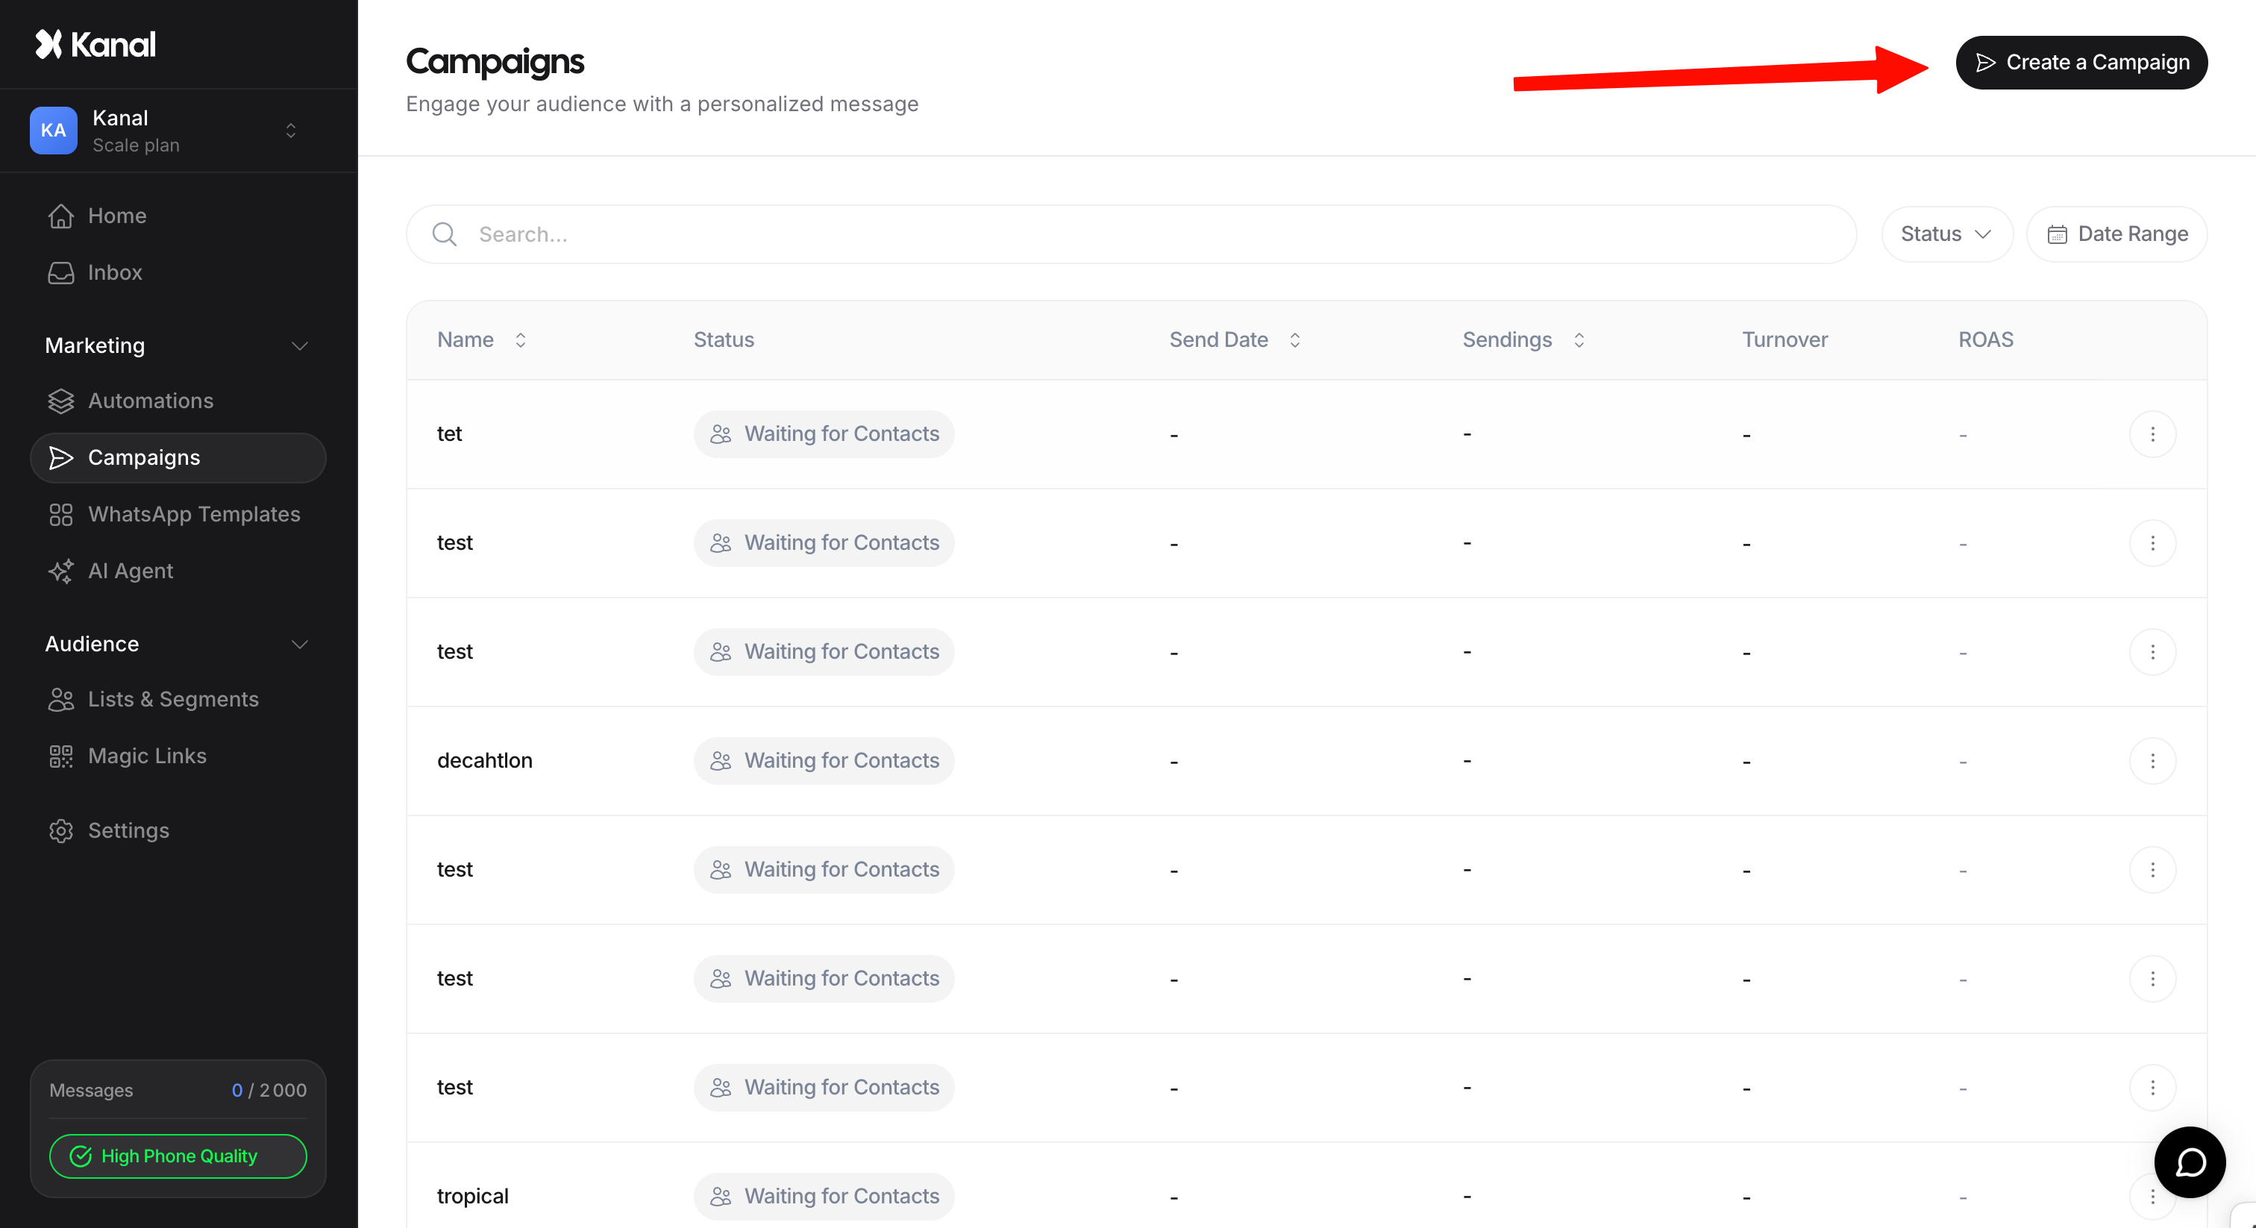The image size is (2256, 1228).
Task: Click Create a Campaign button
Action: tap(2081, 62)
